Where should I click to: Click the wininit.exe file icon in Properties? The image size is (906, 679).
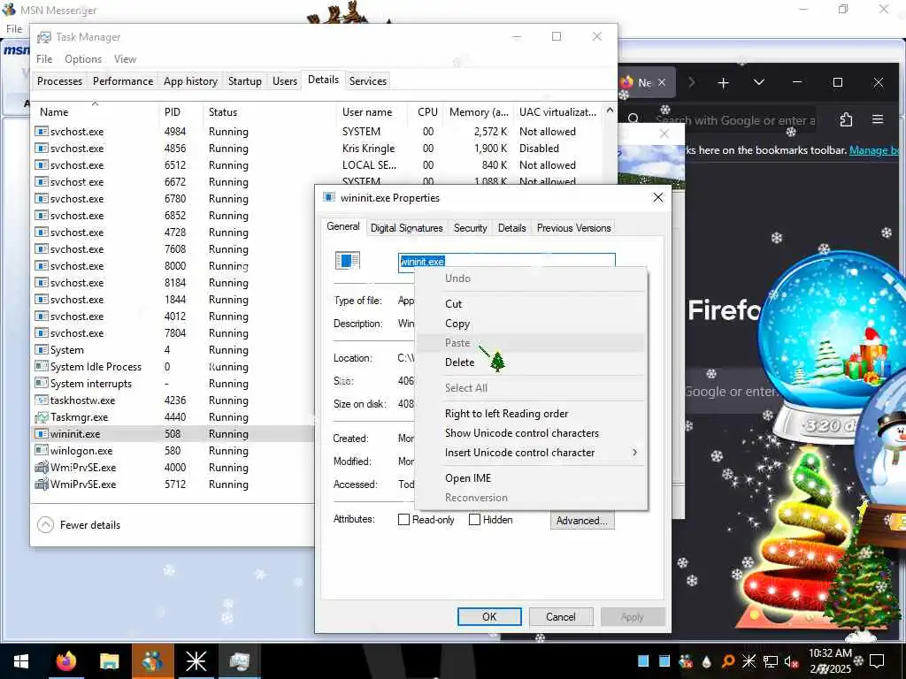click(348, 261)
